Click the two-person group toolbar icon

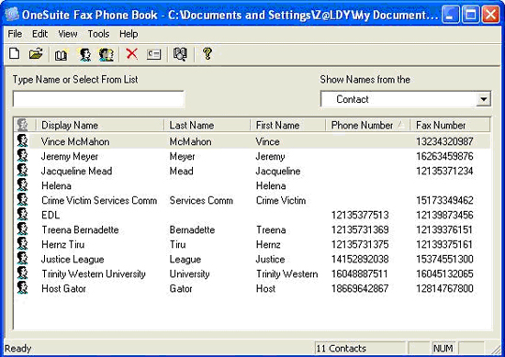coord(107,54)
